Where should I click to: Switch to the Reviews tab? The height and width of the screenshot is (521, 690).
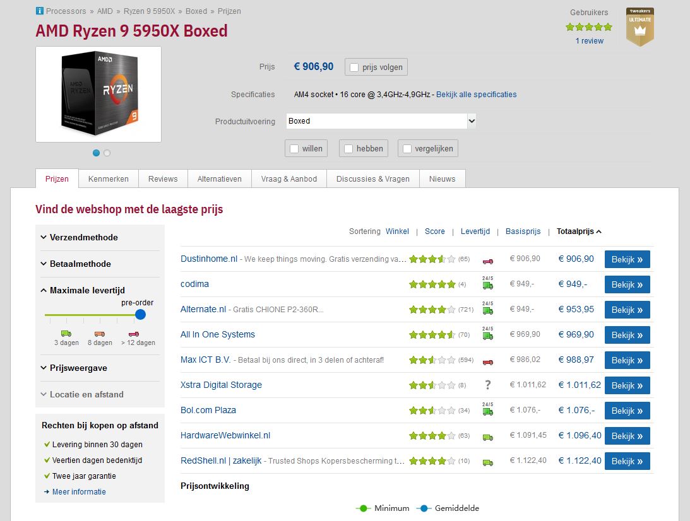[x=163, y=179]
